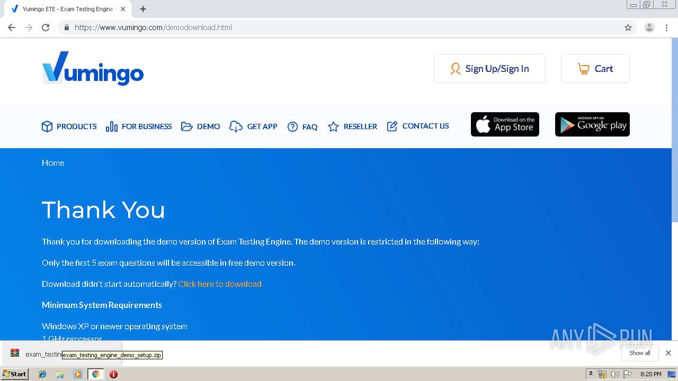Click the Thank You heading
This screenshot has height=381, width=678.
click(103, 210)
